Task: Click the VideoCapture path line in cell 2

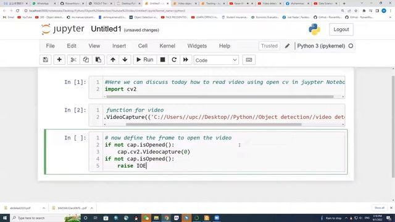Action: [224, 117]
